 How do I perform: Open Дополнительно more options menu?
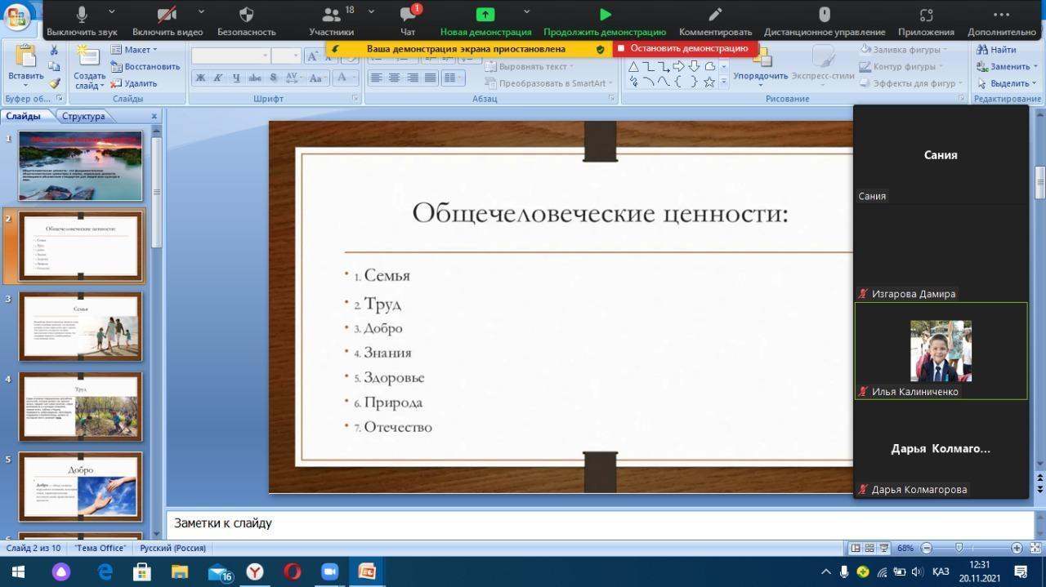[1001, 20]
